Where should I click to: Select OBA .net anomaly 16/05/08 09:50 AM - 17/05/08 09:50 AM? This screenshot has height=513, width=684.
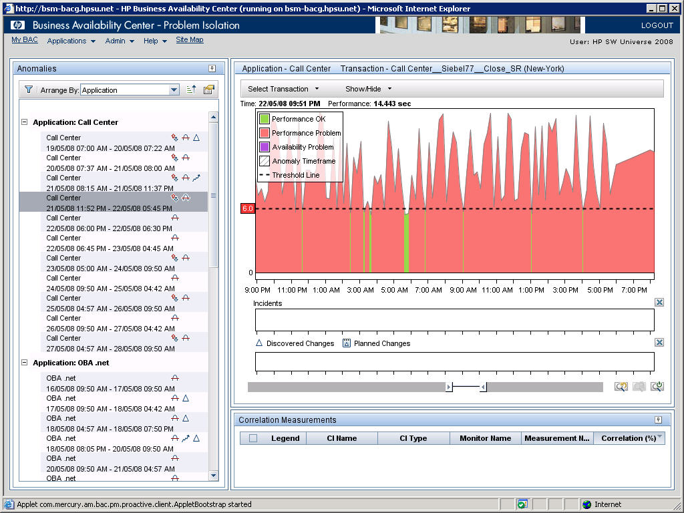click(x=124, y=383)
